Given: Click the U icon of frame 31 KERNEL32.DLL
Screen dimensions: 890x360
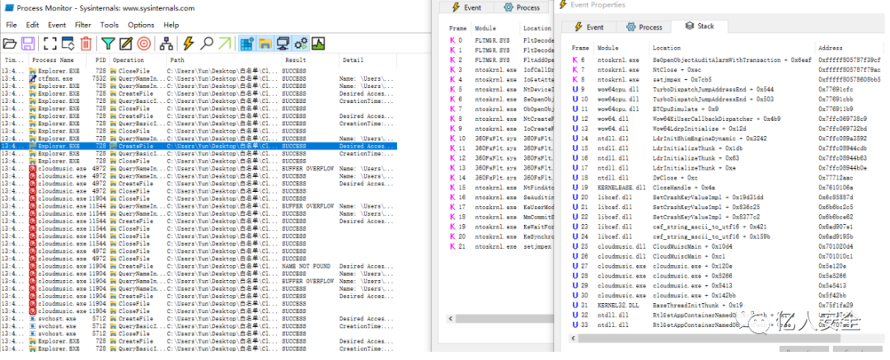Looking at the screenshot, I should [575, 306].
